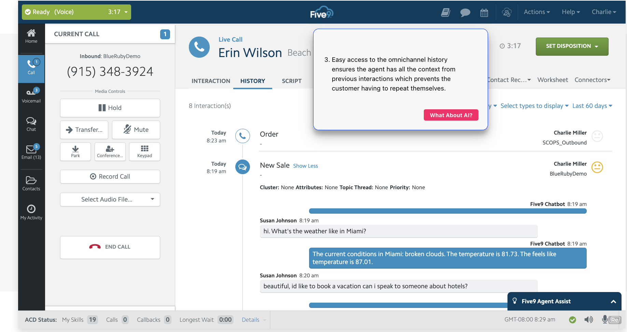Mute the microphone on call
Screen dimensions: 627x332
136,130
